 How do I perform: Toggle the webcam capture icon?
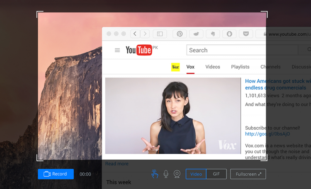click(177, 174)
